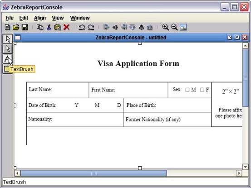Click the horizontal scrollbar thumb

coord(94,173)
